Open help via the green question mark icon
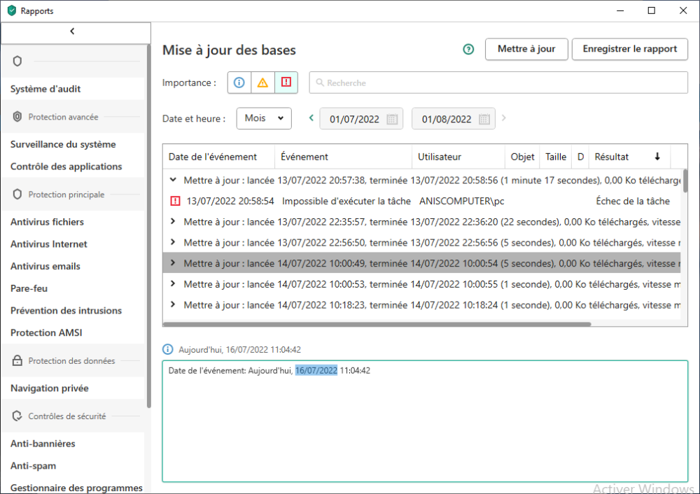The width and height of the screenshot is (700, 494). pyautogui.click(x=468, y=49)
